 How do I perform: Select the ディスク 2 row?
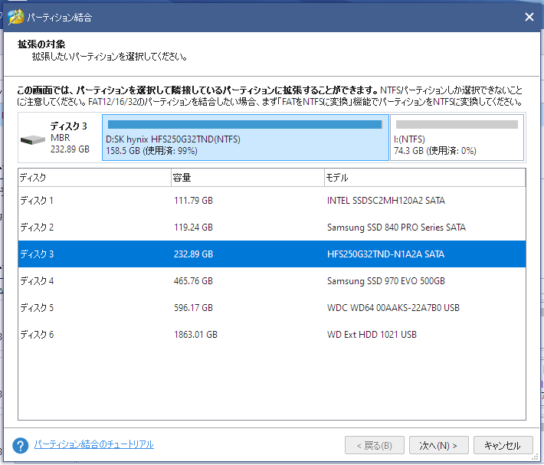point(272,227)
